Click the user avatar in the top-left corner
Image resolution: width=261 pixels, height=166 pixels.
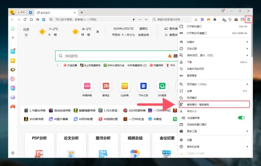12,12
